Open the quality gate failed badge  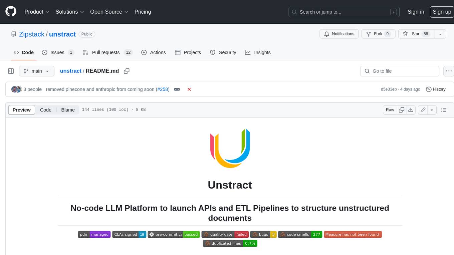pyautogui.click(x=225, y=234)
